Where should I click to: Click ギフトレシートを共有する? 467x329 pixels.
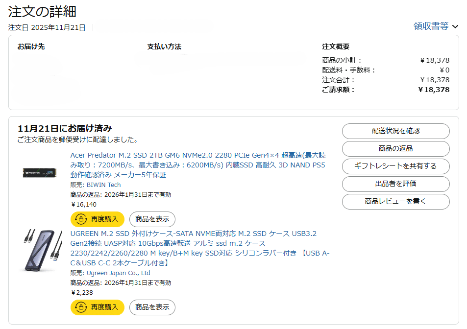click(x=395, y=166)
